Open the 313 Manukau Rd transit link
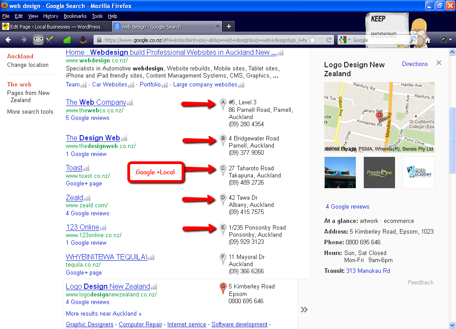Image resolution: width=456 pixels, height=329 pixels. pos(368,271)
